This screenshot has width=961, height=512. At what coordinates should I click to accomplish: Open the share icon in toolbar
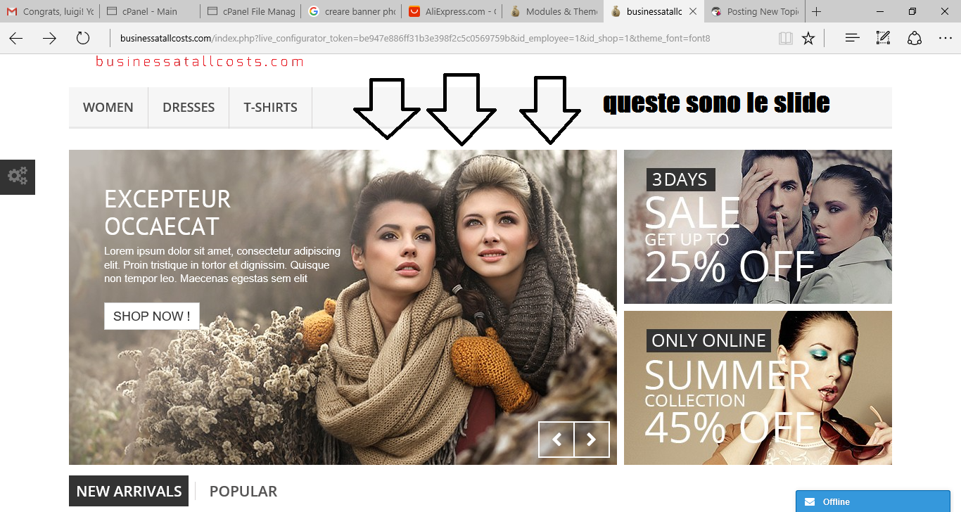pos(915,38)
